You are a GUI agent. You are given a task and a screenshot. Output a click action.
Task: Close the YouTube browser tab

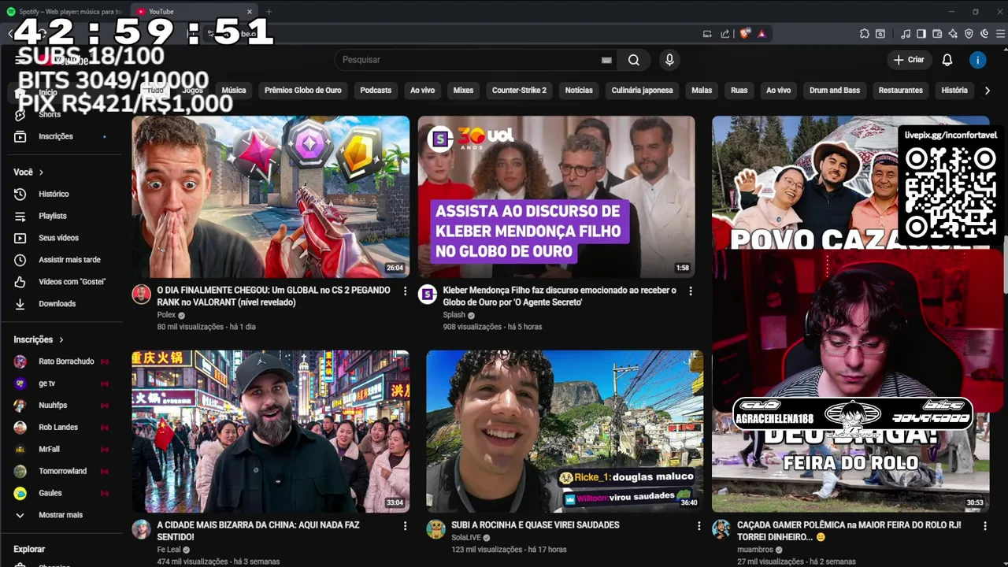pos(250,12)
